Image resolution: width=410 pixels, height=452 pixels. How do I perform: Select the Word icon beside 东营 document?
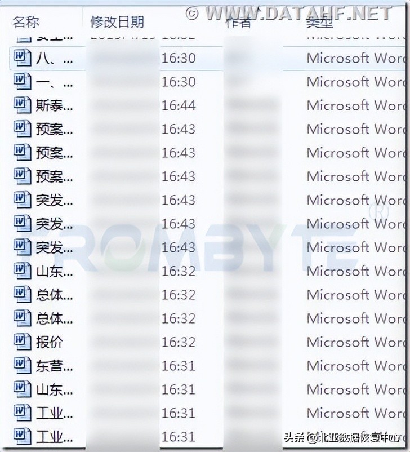pyautogui.click(x=22, y=366)
